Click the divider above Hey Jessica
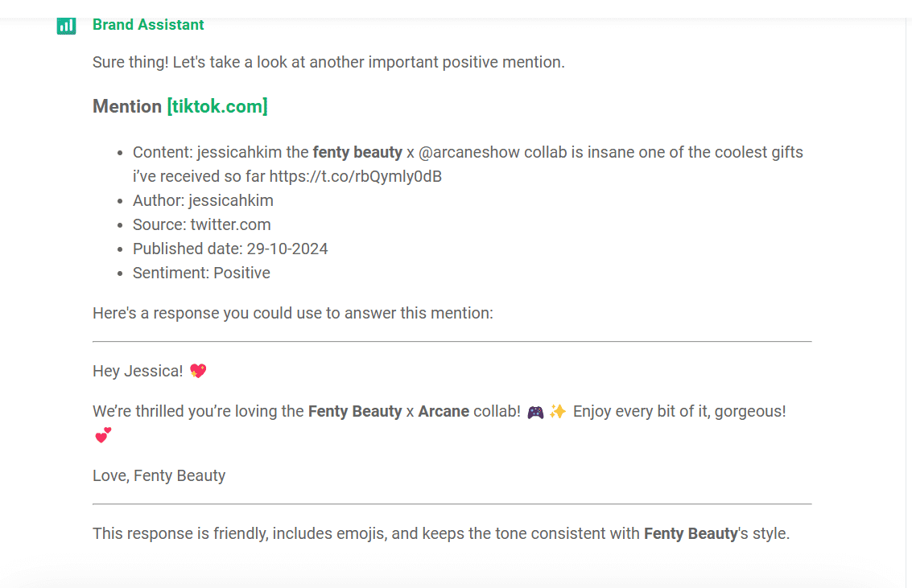This screenshot has width=912, height=588. click(452, 342)
